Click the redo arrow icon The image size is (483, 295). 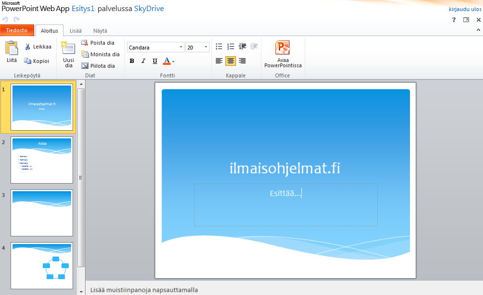click(16, 19)
